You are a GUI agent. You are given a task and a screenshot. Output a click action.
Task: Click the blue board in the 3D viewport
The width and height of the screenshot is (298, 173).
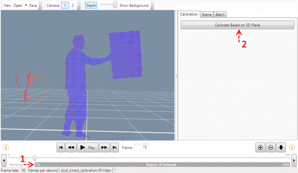click(126, 55)
